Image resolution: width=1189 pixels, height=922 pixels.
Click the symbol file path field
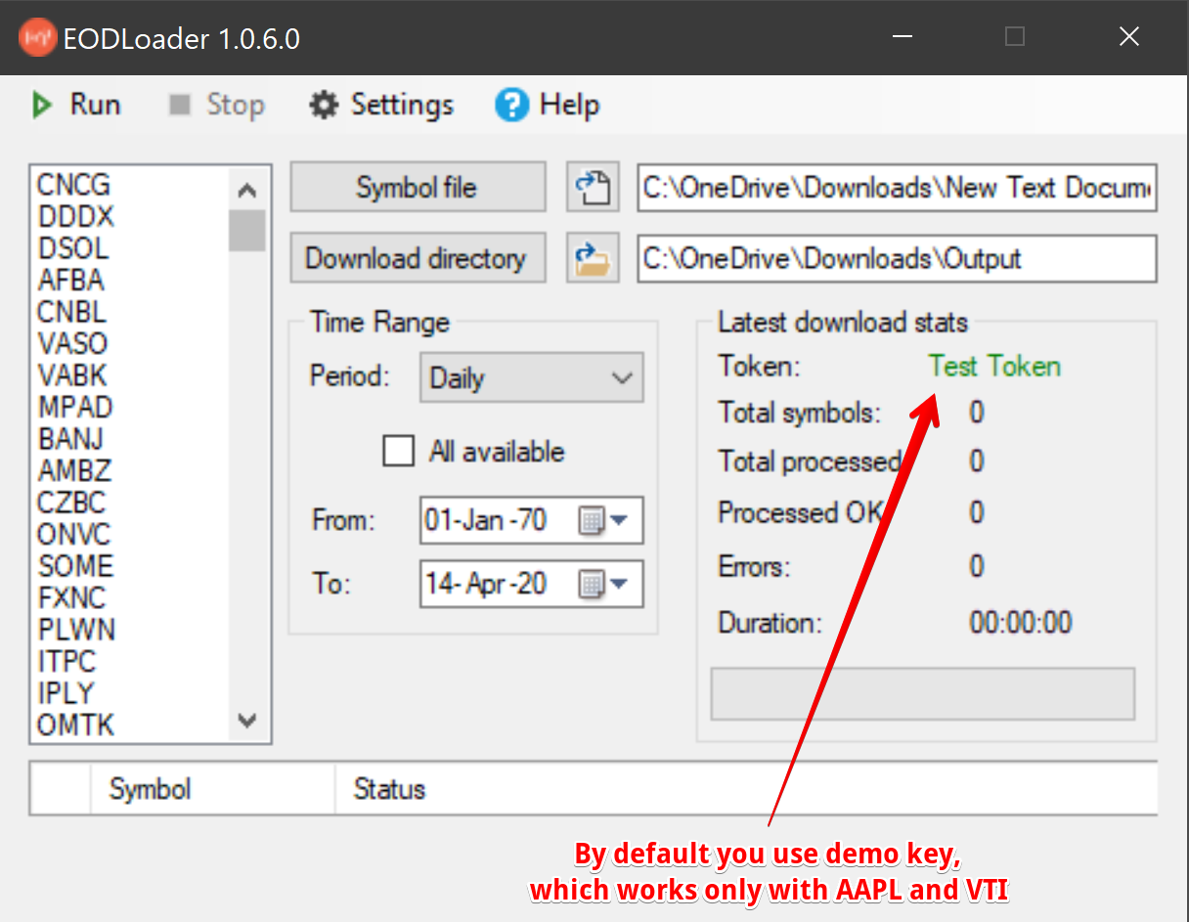click(x=897, y=187)
